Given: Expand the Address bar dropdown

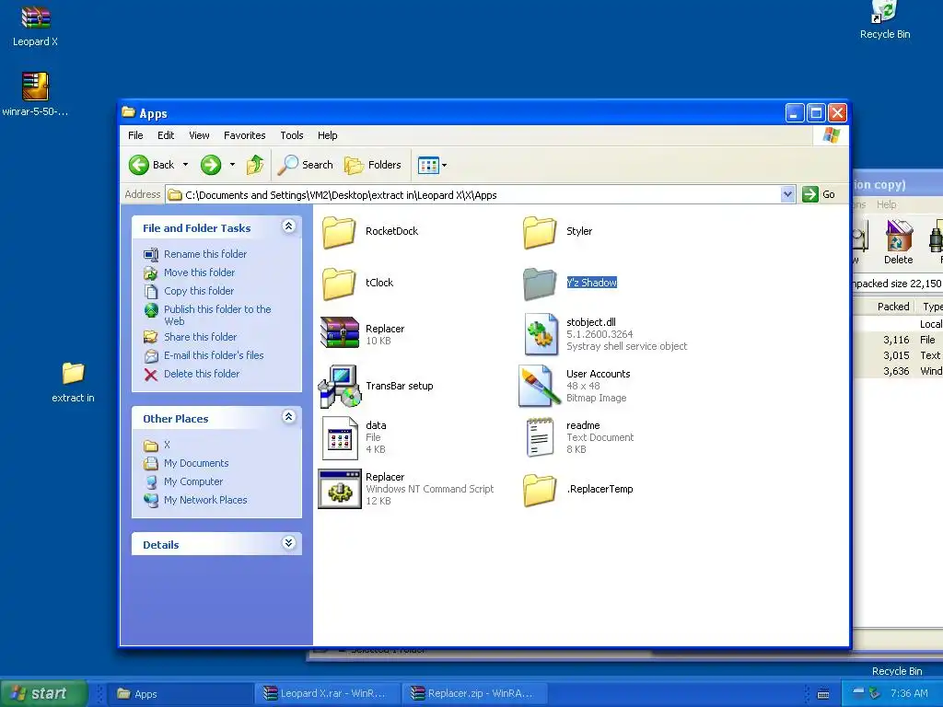Looking at the screenshot, I should pyautogui.click(x=788, y=194).
